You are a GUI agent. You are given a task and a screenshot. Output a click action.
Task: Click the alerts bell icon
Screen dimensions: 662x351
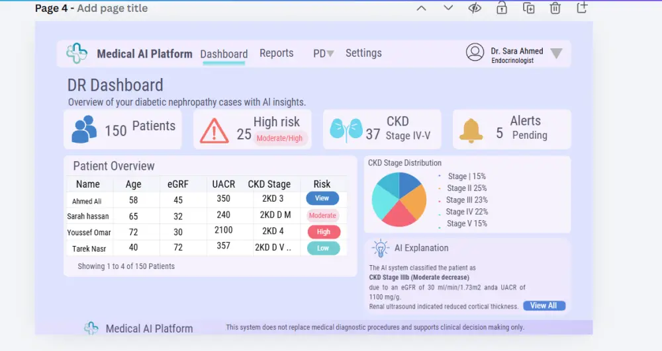471,131
